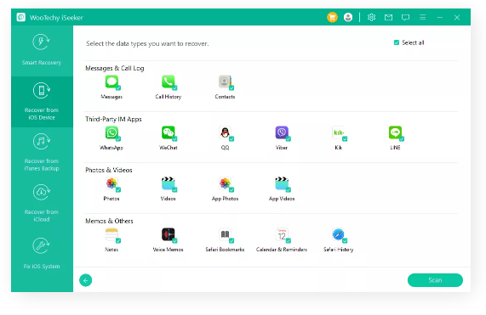Click the mail envelope icon
This screenshot has width=486, height=315.
coord(388,17)
